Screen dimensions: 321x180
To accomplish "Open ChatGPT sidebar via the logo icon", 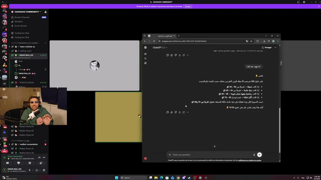I will tap(145, 47).
